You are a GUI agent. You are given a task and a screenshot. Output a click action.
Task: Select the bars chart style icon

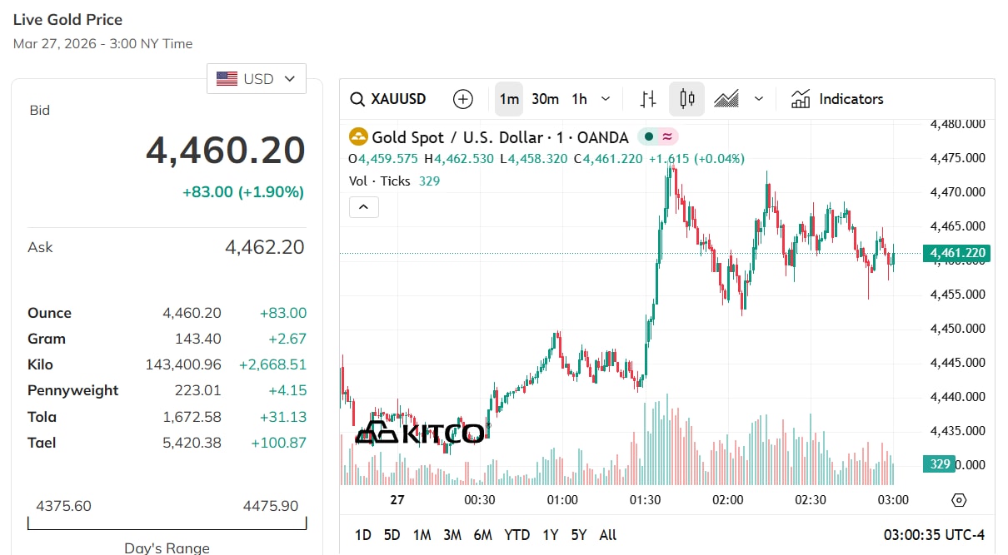[x=648, y=99]
